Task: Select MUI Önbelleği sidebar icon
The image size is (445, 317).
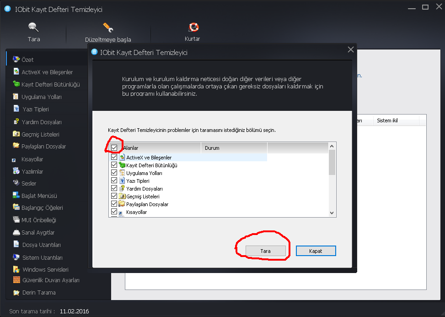Action: [16, 219]
